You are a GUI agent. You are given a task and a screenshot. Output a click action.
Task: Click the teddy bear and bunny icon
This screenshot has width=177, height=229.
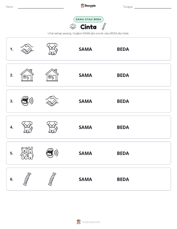[x=27, y=153]
